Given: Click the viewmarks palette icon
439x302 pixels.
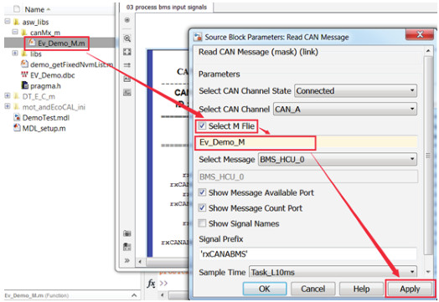Looking at the screenshot, I should pos(127,246).
